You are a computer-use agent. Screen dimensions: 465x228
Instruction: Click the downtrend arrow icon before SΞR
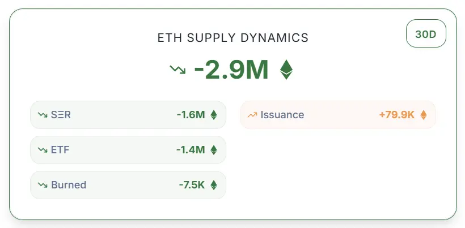[43, 115]
